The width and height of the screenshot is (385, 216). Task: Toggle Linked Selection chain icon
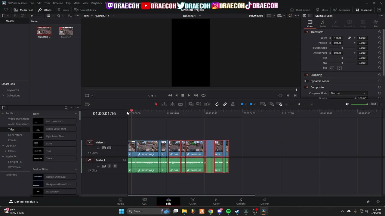225,104
